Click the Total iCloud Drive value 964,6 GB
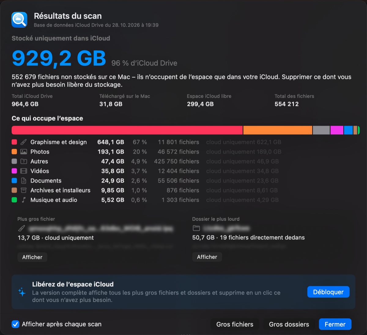 coord(25,104)
